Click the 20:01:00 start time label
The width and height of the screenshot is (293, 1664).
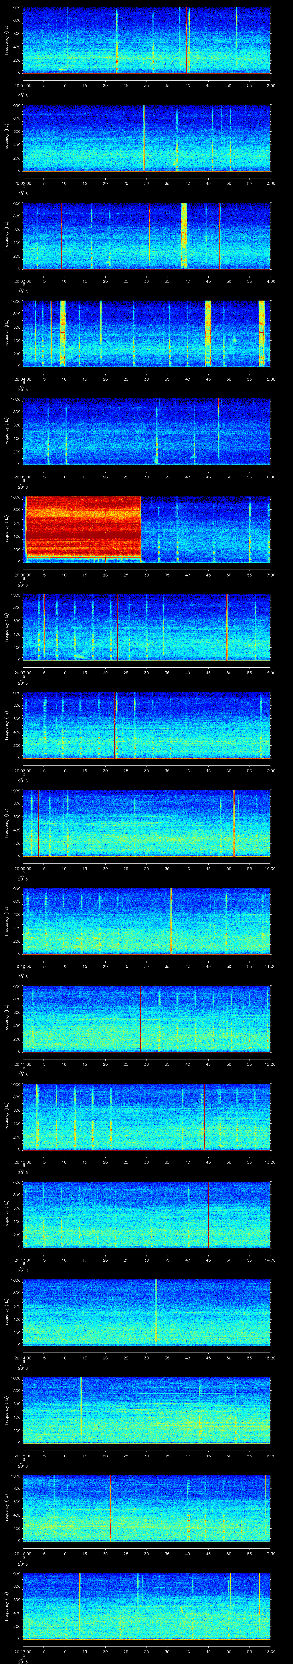(23, 85)
